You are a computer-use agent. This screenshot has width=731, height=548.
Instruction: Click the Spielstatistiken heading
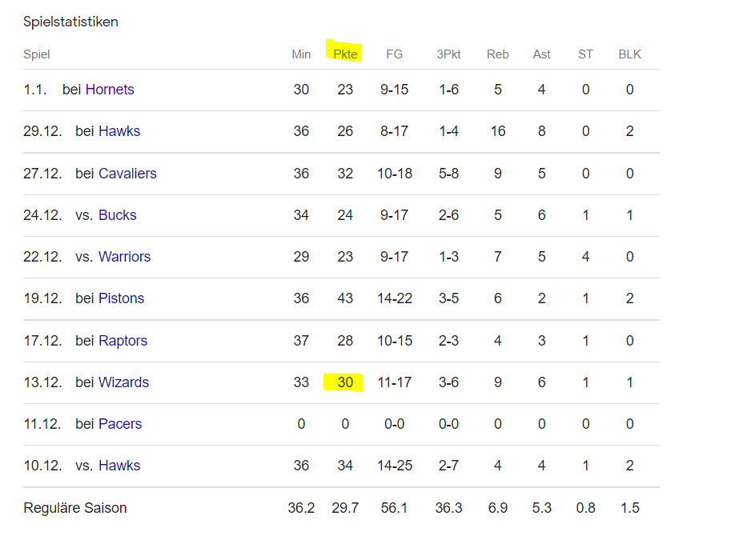71,22
